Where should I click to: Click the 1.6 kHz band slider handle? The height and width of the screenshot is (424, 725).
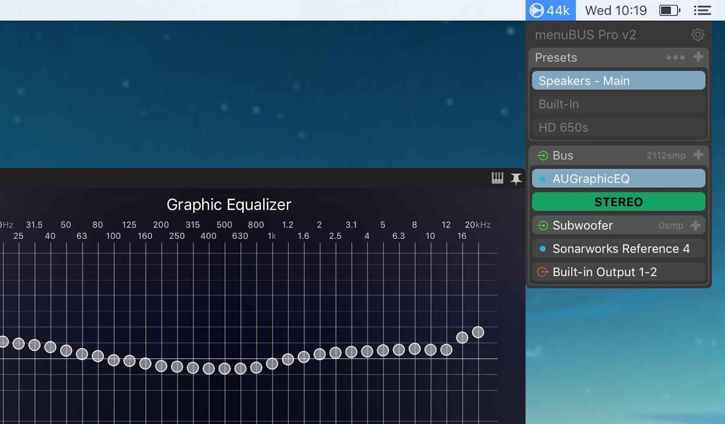(x=303, y=357)
